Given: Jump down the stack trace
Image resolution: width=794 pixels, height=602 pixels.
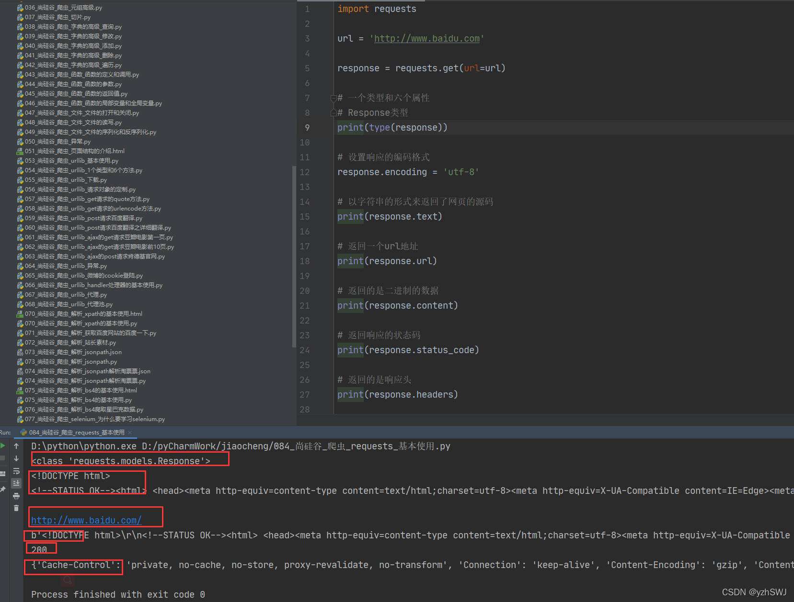Looking at the screenshot, I should click(16, 458).
